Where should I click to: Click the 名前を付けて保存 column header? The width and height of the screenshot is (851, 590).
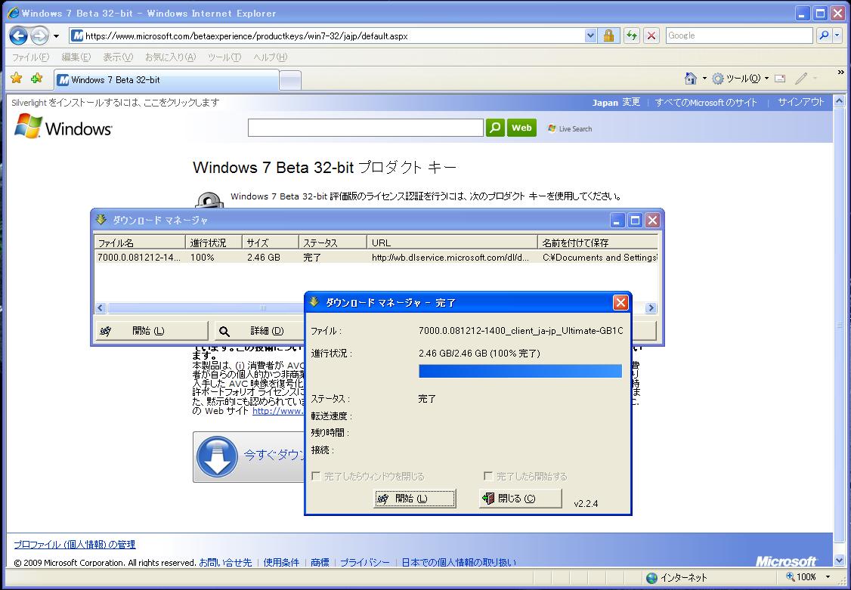pyautogui.click(x=598, y=242)
